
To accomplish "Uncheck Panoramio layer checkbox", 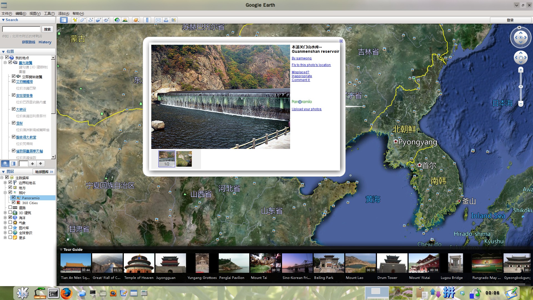I will 13,197.
